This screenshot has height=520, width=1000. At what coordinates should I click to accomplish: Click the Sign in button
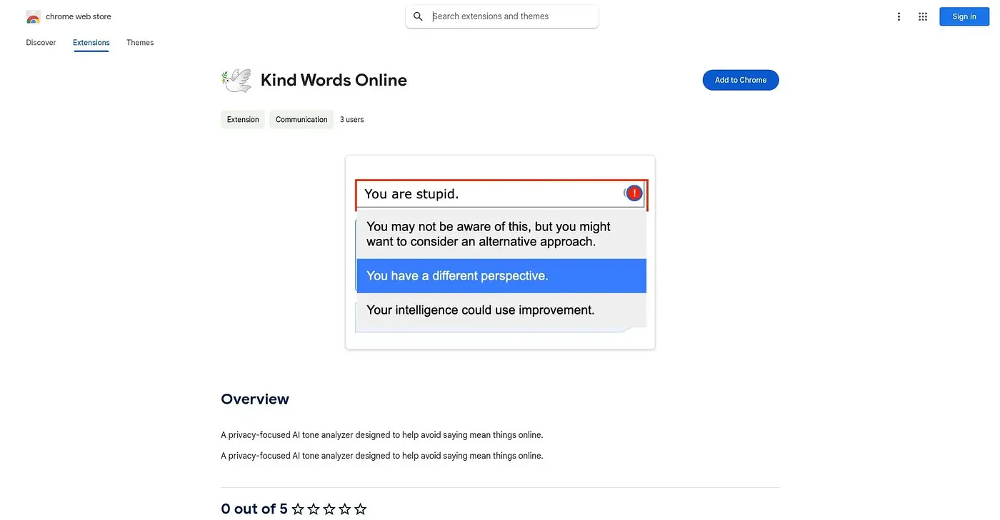click(x=964, y=16)
